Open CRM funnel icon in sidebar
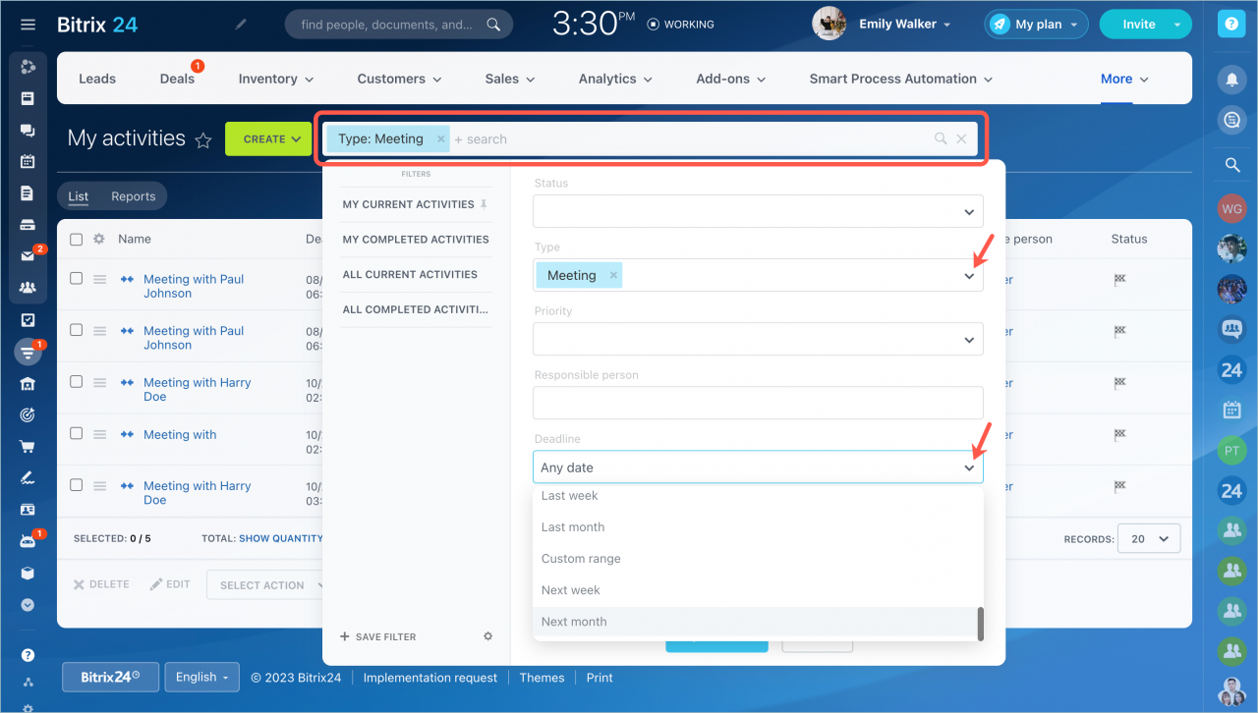The image size is (1258, 713). click(x=28, y=352)
